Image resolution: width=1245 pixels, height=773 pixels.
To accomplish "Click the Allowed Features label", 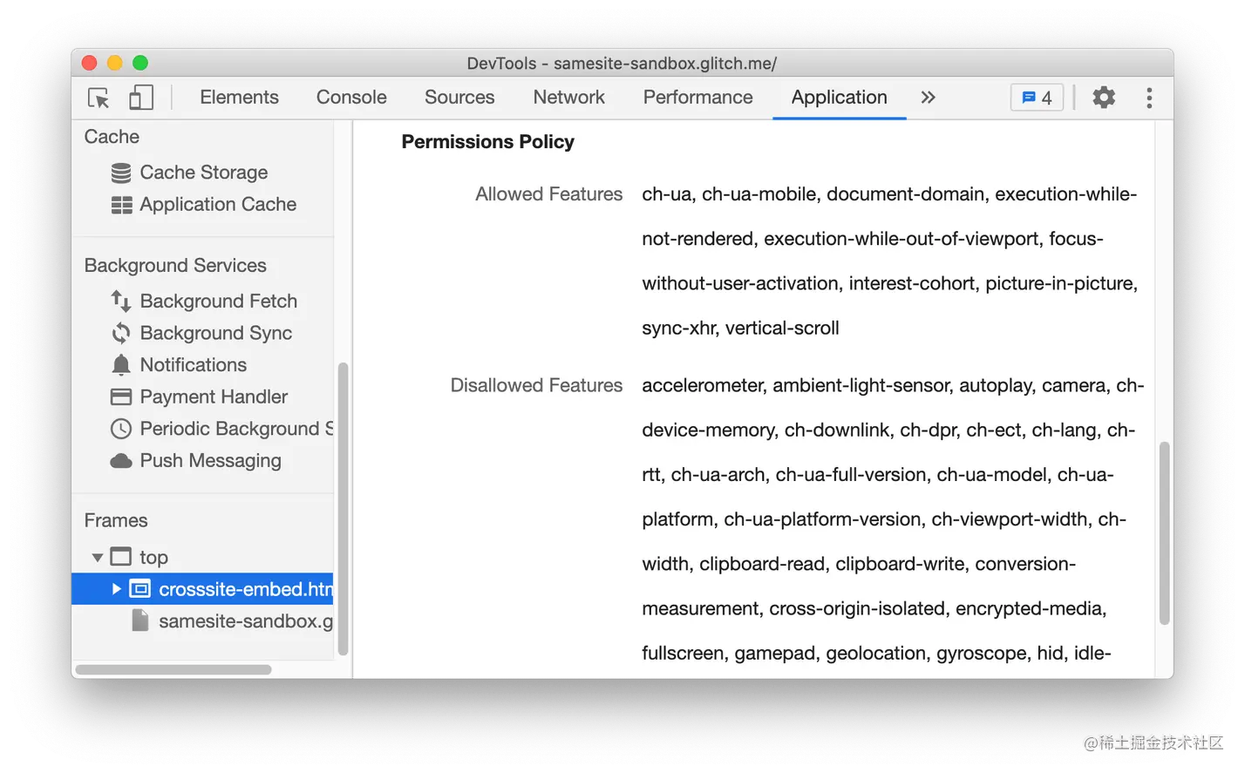I will pyautogui.click(x=548, y=194).
